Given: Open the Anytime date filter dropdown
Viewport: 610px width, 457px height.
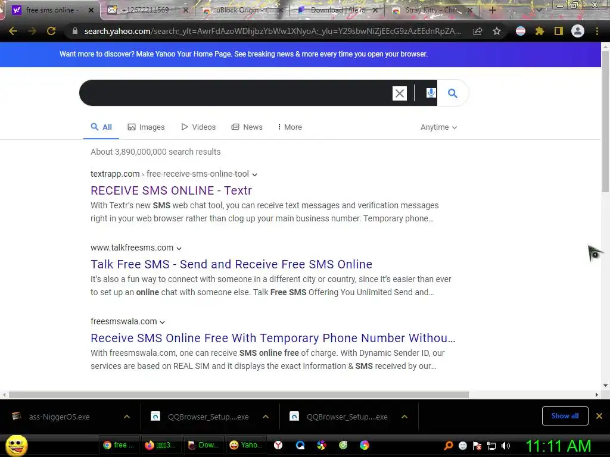Looking at the screenshot, I should point(438,127).
